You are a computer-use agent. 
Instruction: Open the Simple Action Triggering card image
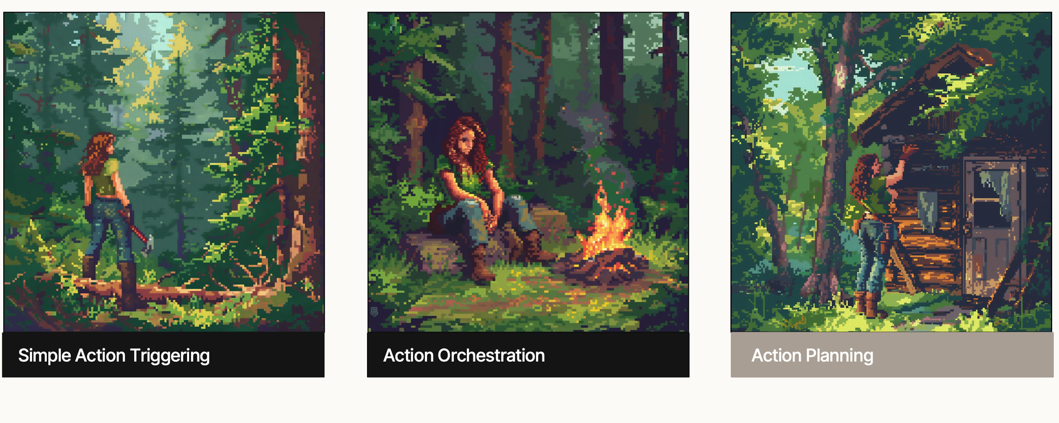tap(164, 172)
